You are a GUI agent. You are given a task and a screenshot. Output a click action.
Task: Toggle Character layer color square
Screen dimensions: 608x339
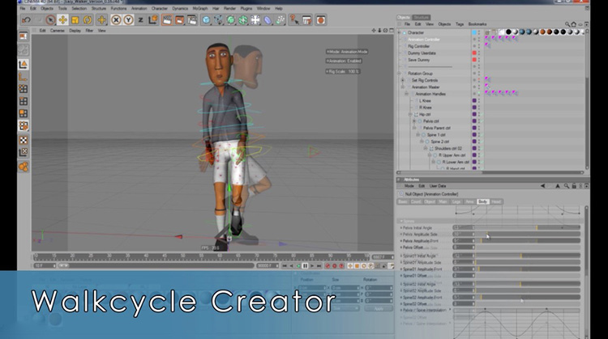tap(474, 33)
